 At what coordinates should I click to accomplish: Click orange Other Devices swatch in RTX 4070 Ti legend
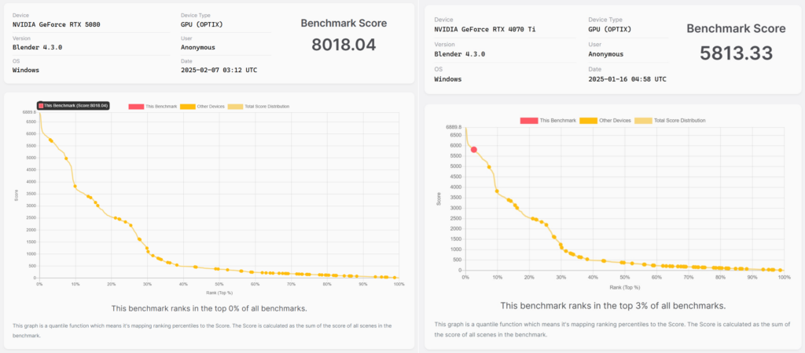point(588,120)
